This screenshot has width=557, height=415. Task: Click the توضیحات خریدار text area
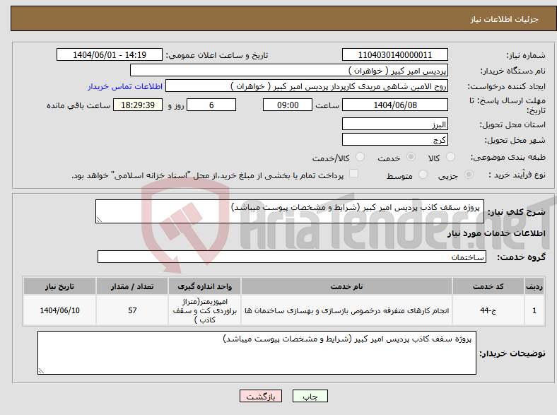[x=257, y=353]
